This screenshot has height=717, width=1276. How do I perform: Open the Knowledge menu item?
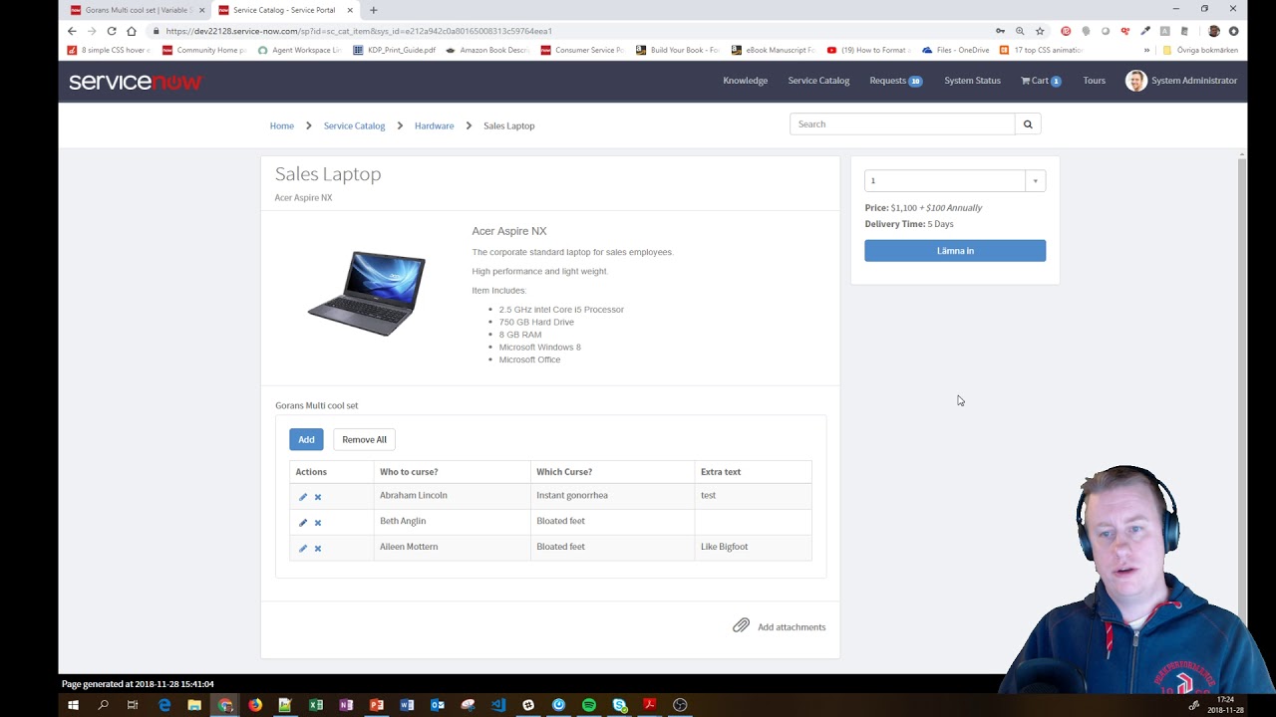click(745, 81)
